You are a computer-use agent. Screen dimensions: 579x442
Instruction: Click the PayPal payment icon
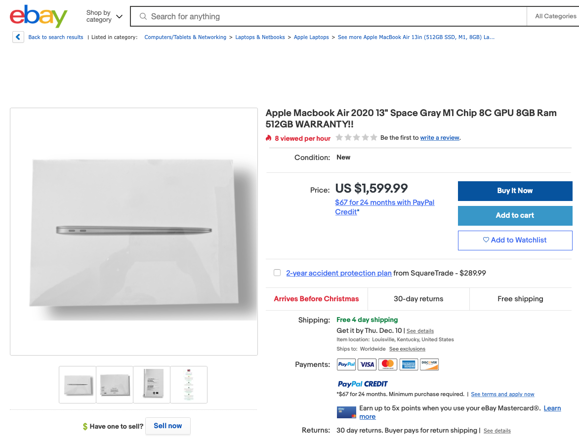[346, 364]
